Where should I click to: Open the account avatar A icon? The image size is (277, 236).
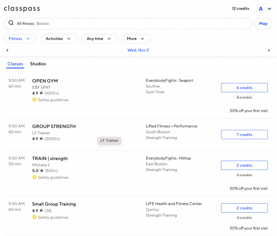coord(261,9)
